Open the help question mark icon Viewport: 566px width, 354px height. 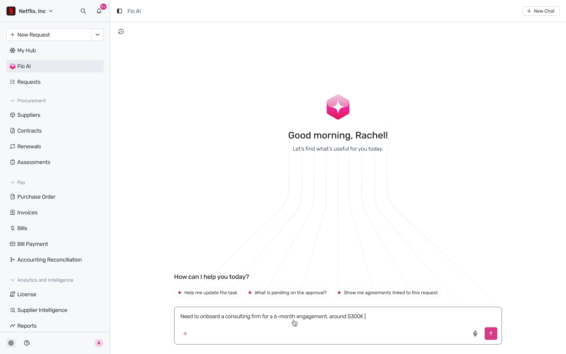coord(27,343)
